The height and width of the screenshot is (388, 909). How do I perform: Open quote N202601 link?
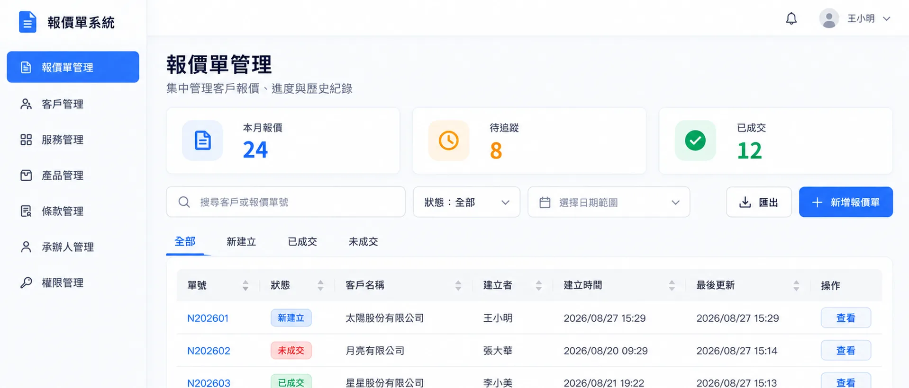click(208, 318)
